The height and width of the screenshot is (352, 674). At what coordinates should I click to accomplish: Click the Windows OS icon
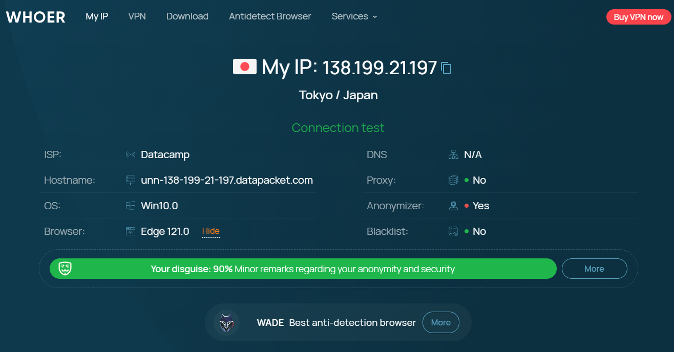coord(131,206)
